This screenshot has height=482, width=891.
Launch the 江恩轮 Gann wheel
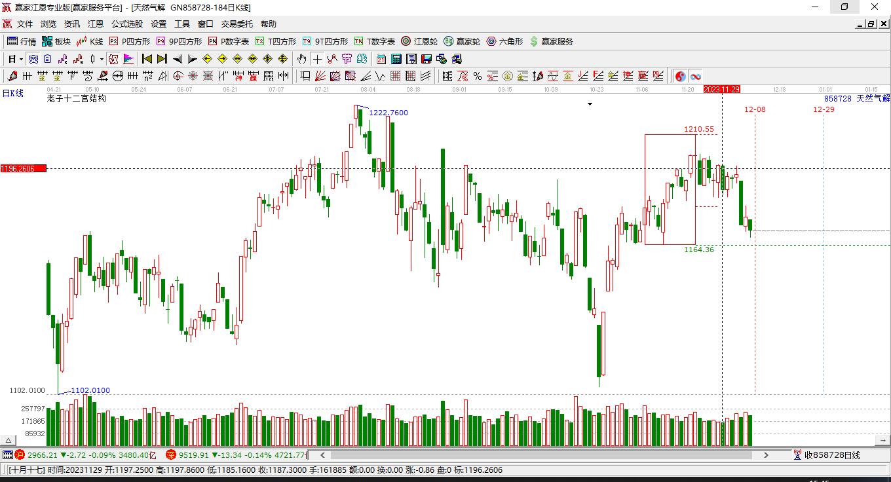[419, 41]
